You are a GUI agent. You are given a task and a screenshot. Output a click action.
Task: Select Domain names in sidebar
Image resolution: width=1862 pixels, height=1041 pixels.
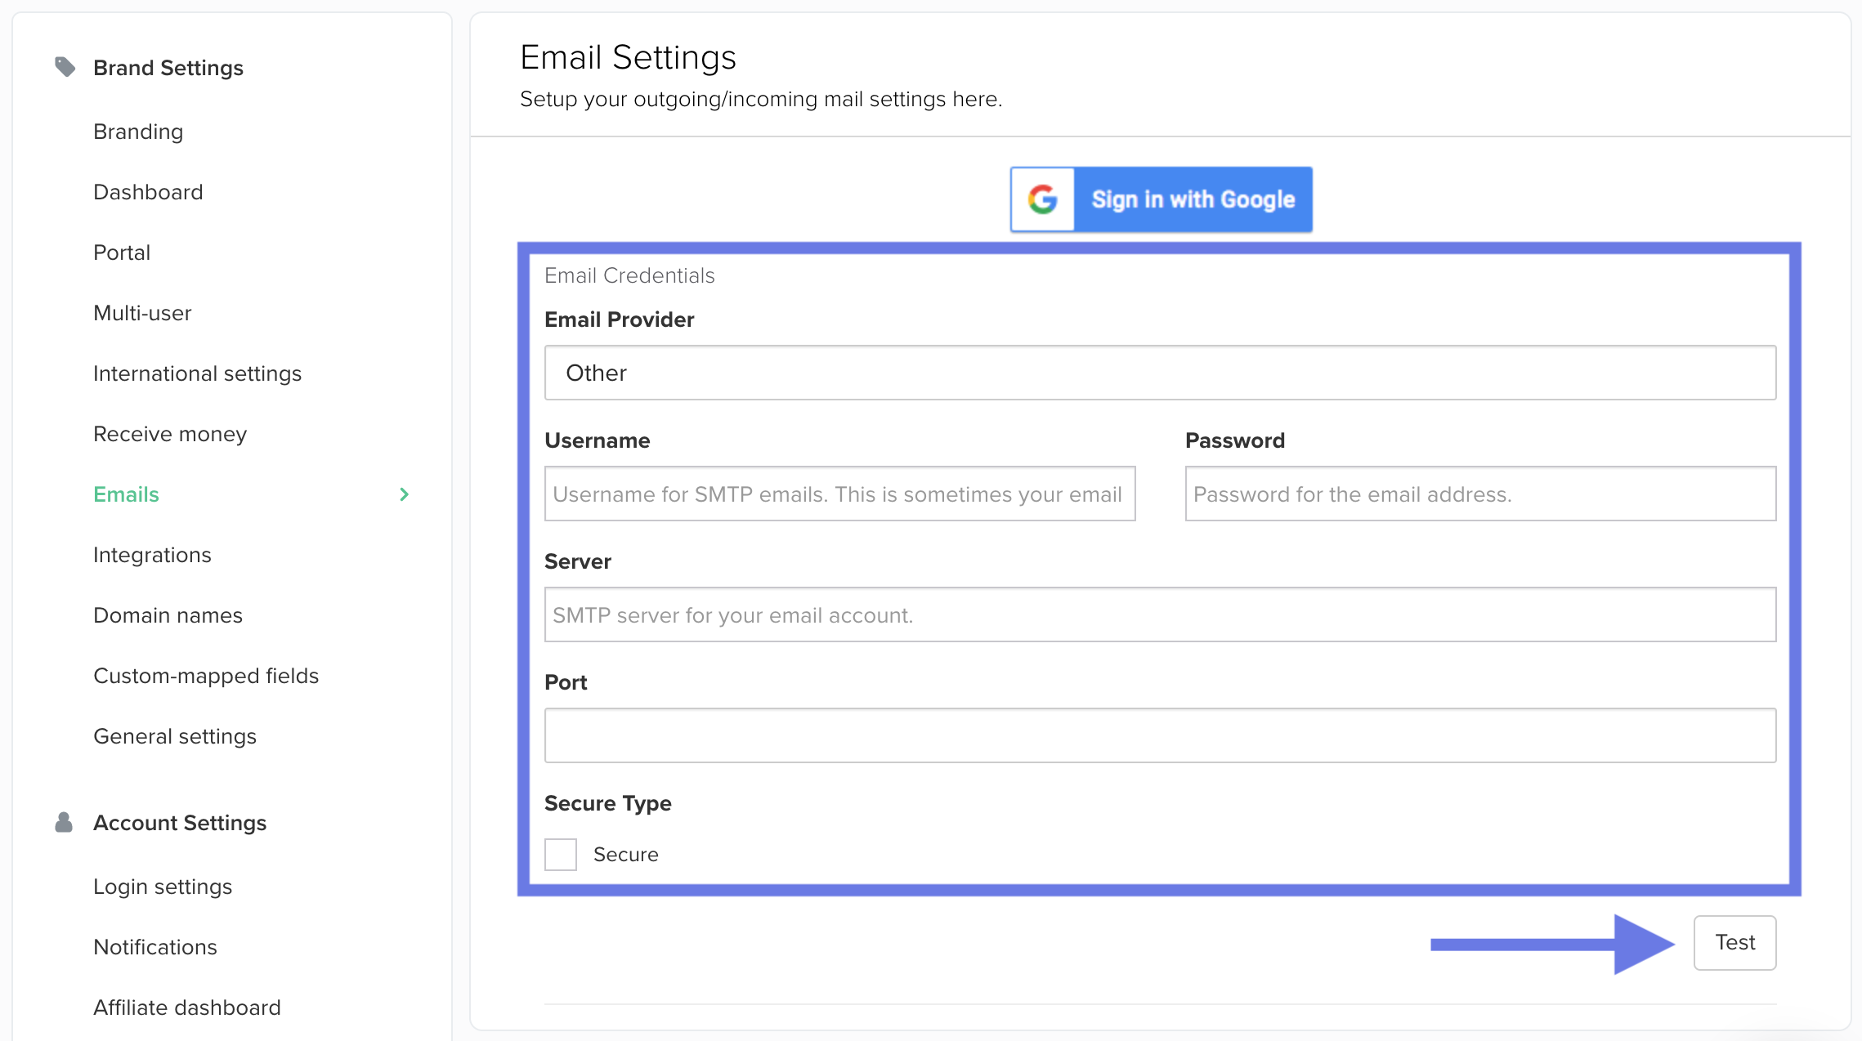tap(168, 615)
